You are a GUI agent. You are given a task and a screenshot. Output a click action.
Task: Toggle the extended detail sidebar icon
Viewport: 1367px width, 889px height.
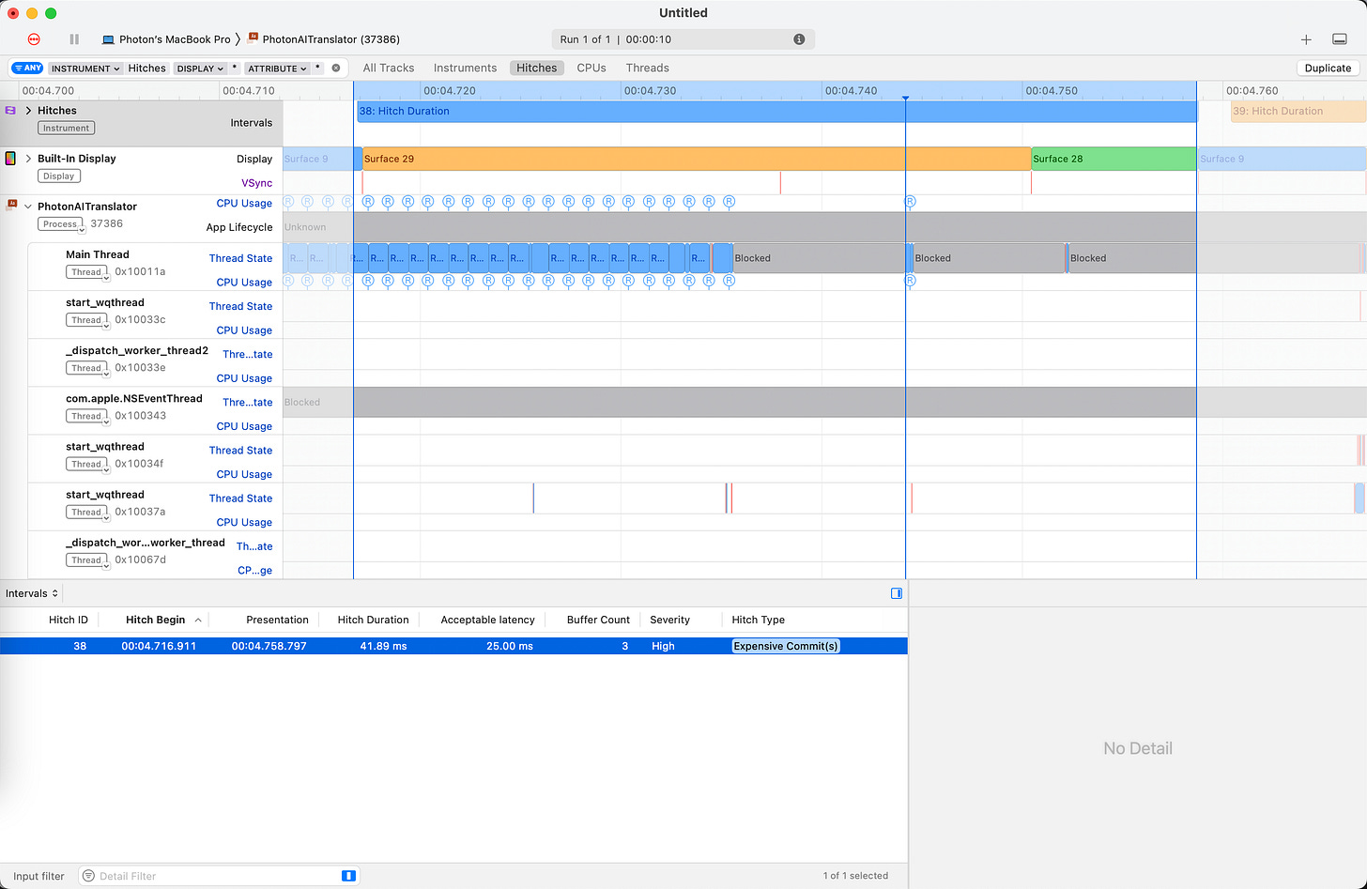click(897, 593)
